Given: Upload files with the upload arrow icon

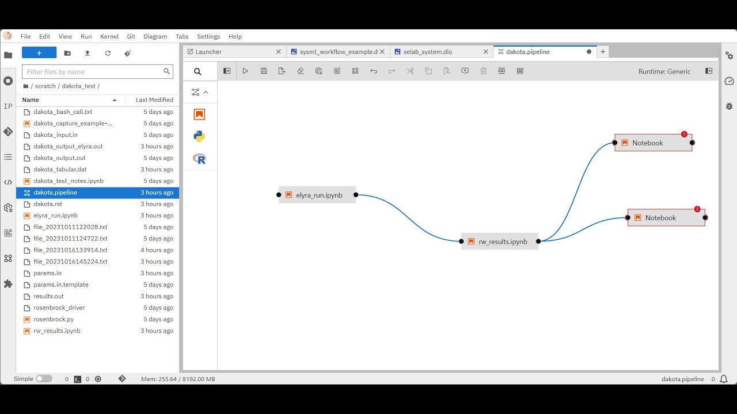Looking at the screenshot, I should 88,53.
